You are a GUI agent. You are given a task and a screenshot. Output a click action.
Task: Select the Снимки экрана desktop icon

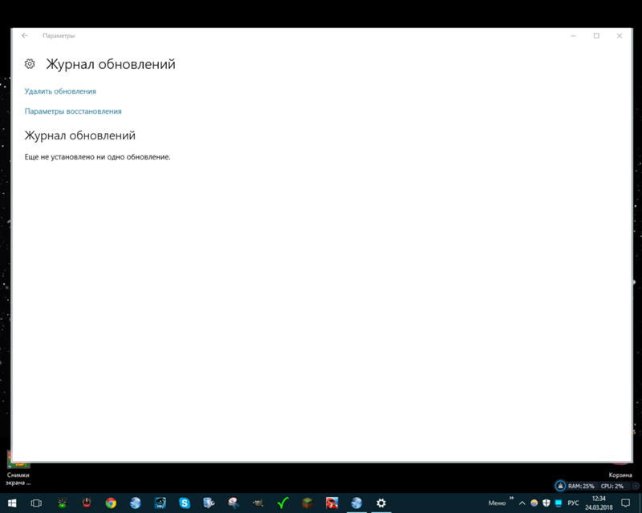[x=18, y=468]
